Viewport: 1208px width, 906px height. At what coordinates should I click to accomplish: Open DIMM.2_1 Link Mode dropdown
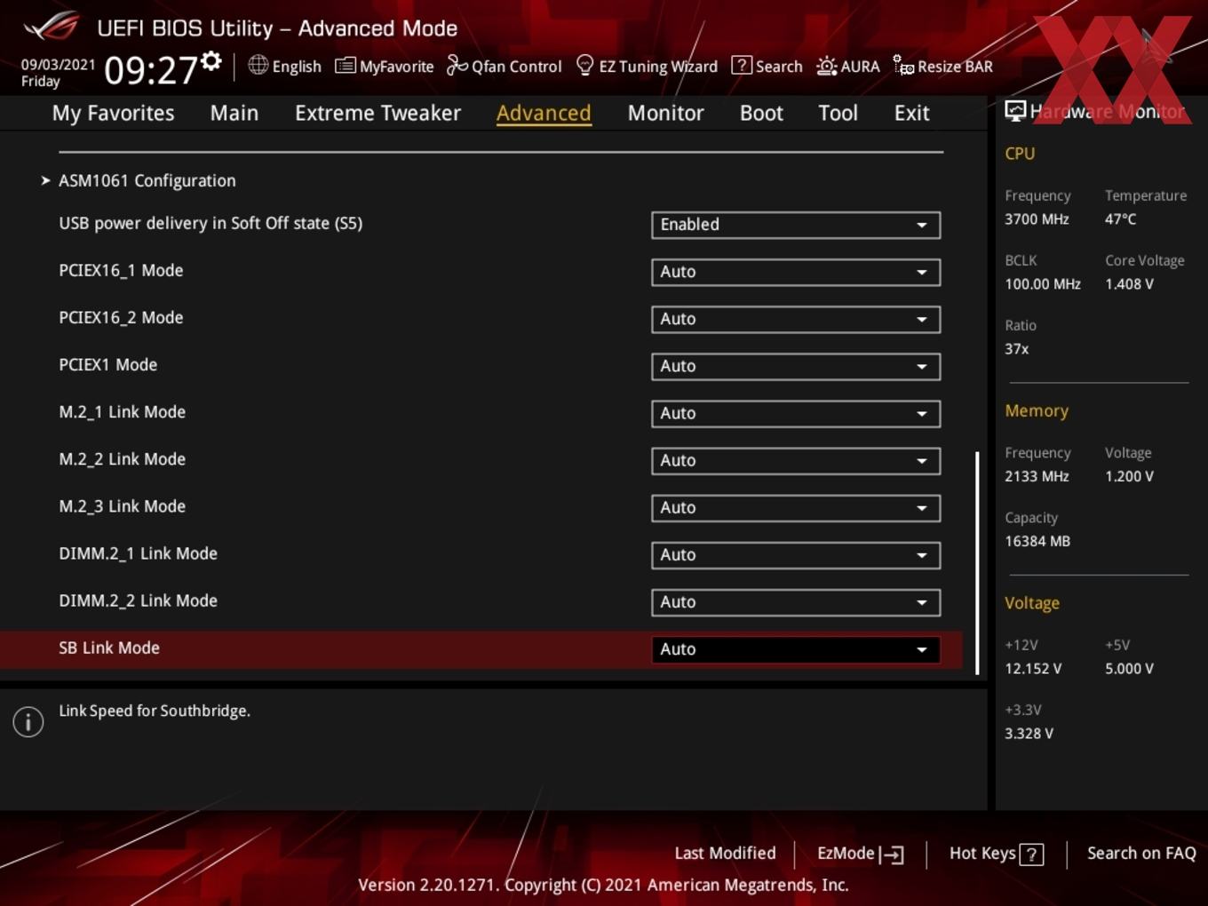[x=795, y=554]
